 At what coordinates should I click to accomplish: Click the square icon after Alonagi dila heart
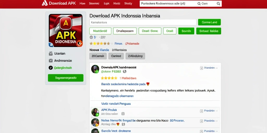pyautogui.click(x=123, y=124)
